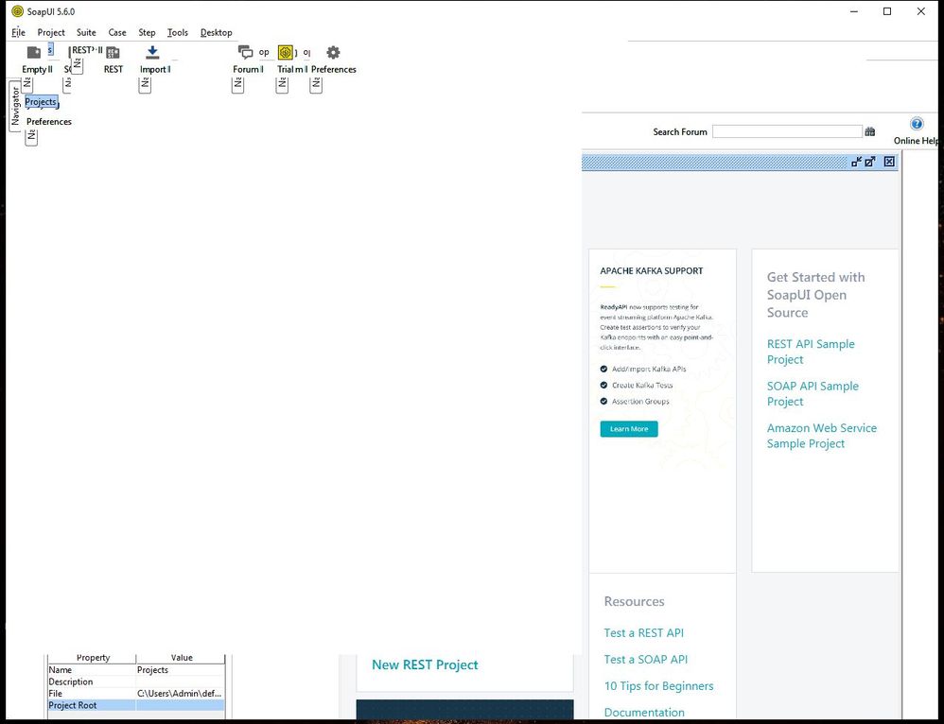Click the Empty project toolbar icon
This screenshot has height=724, width=944.
tap(34, 53)
